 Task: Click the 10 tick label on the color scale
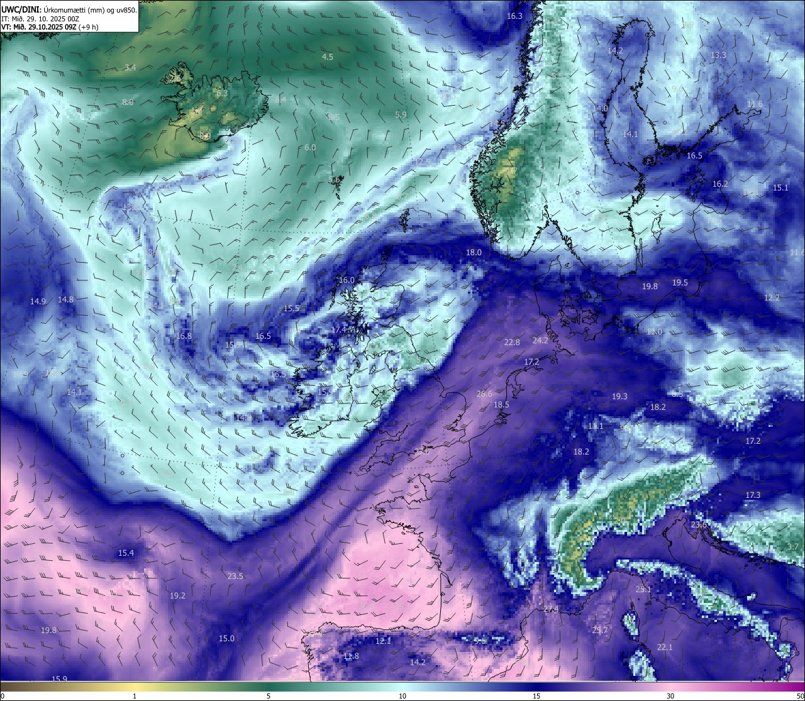402,696
